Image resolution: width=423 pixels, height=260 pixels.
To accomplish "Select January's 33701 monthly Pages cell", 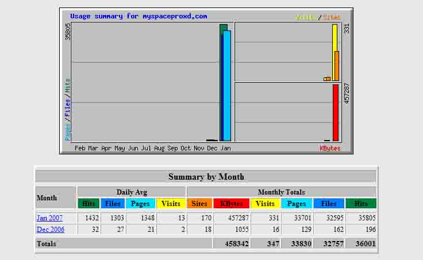I will click(x=296, y=218).
